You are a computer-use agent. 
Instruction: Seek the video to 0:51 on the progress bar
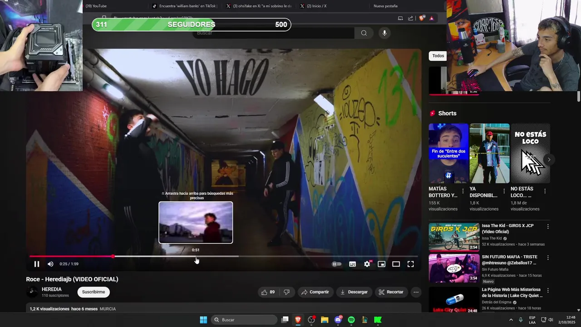196,256
